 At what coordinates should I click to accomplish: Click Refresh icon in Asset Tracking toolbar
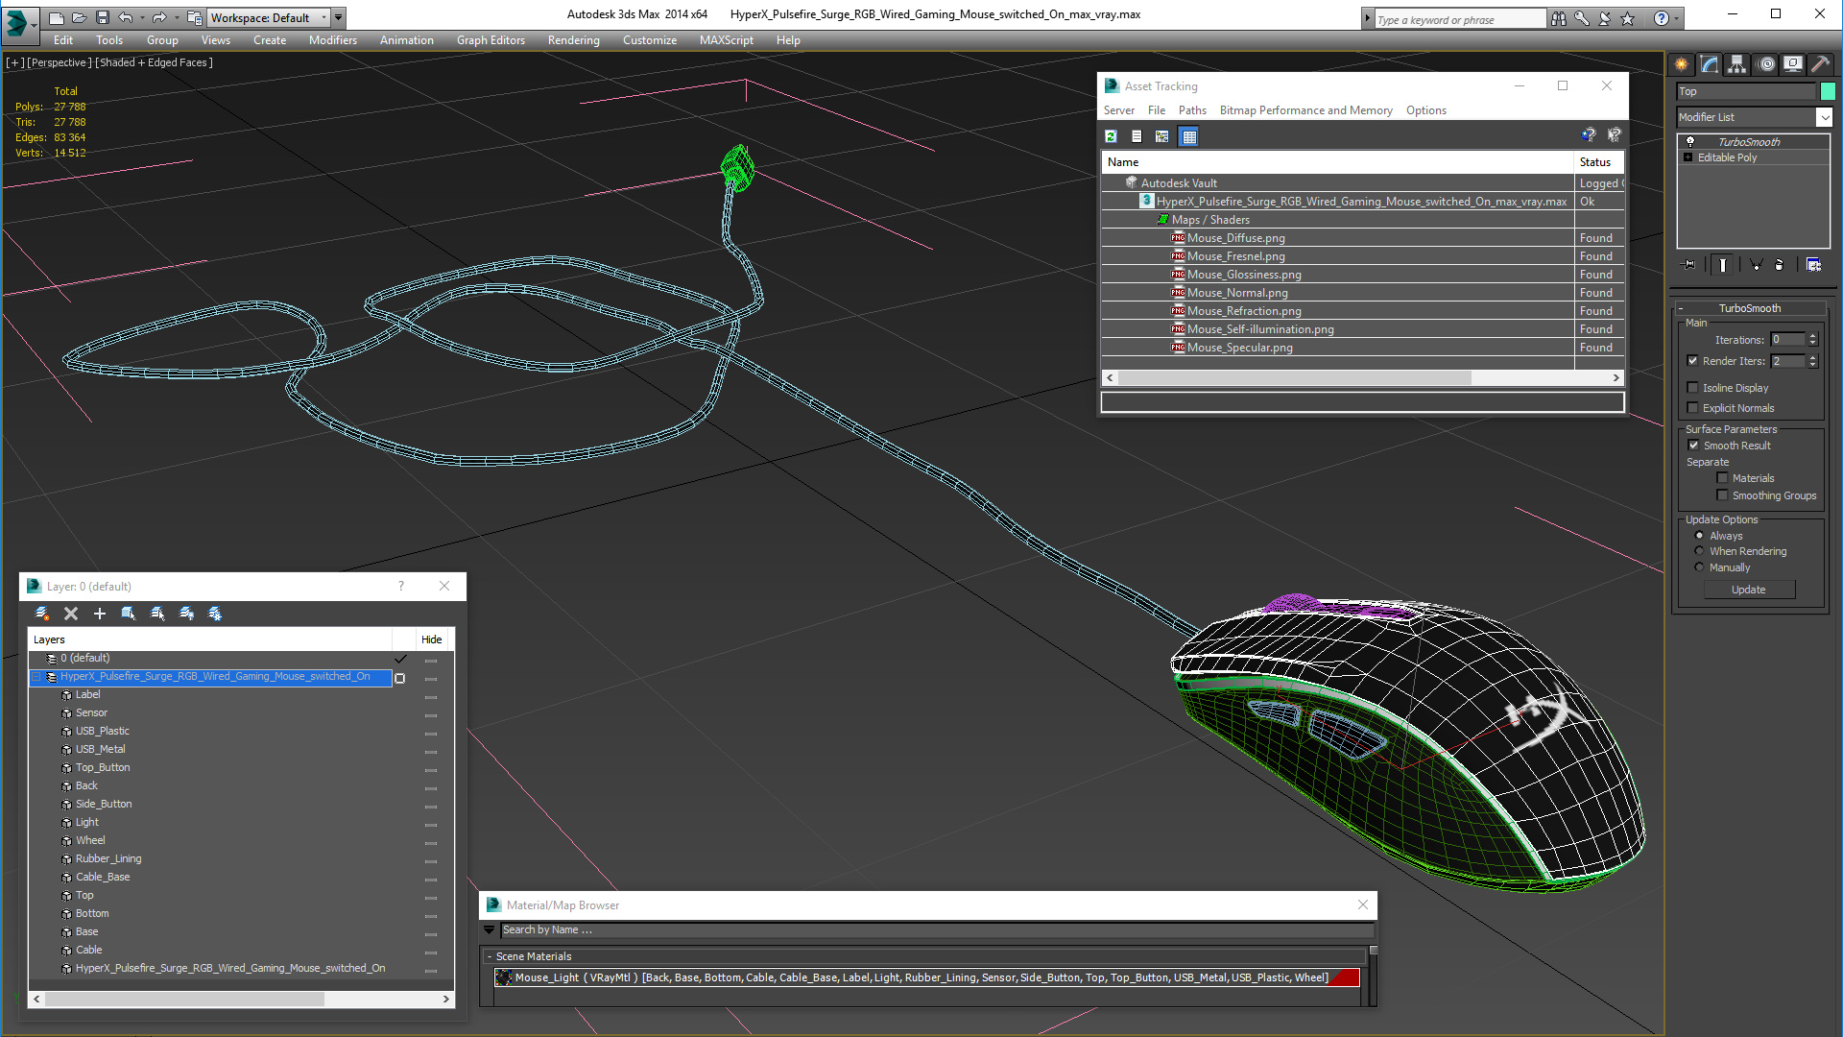1111,136
